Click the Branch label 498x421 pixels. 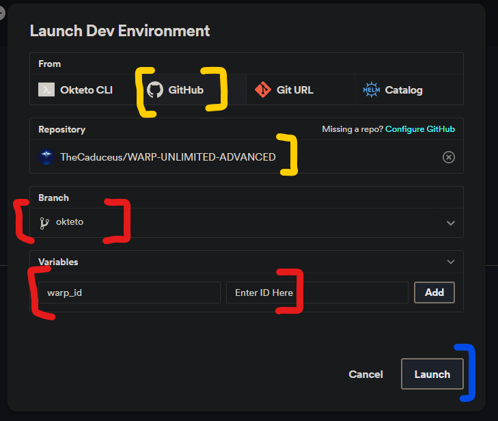(x=53, y=198)
